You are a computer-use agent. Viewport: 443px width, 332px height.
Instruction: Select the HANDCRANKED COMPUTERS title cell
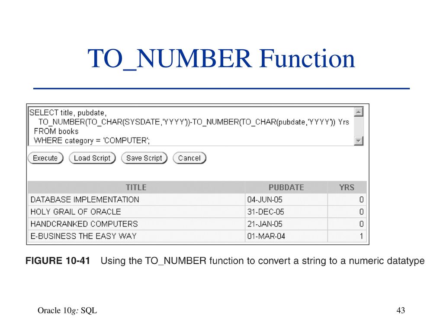click(136, 224)
